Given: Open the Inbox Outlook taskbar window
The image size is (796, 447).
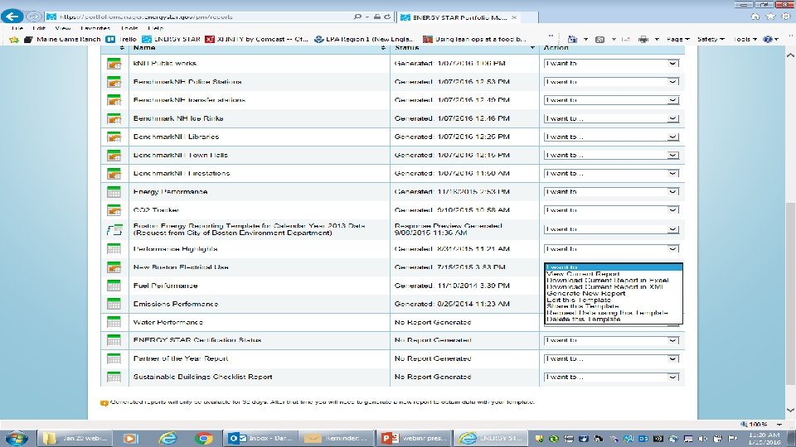Looking at the screenshot, I should point(260,438).
